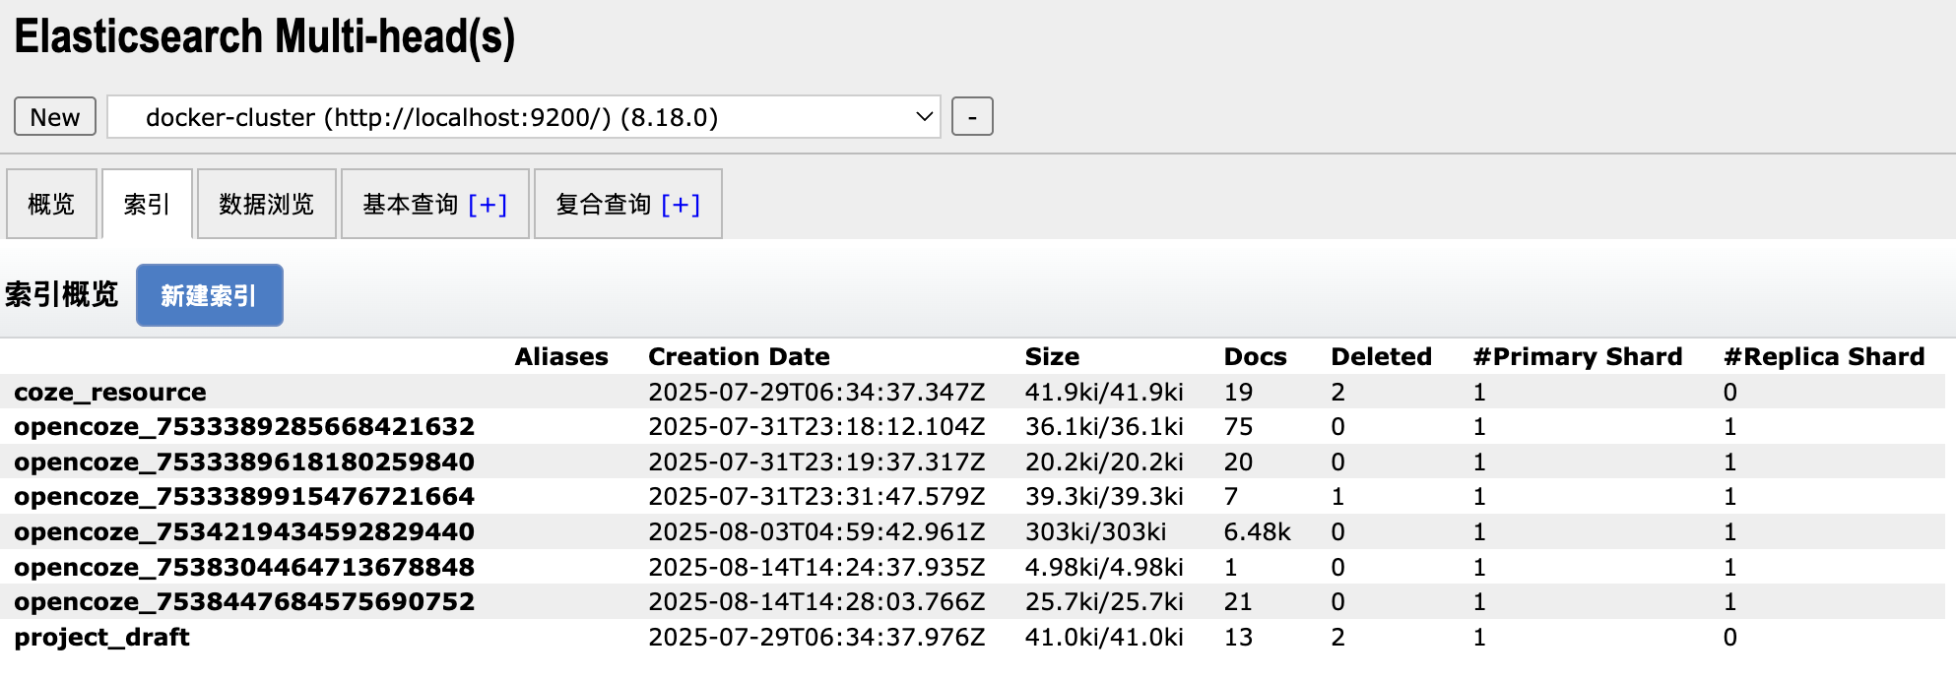Open the coze_resource index
1956x679 pixels.
coord(110,392)
